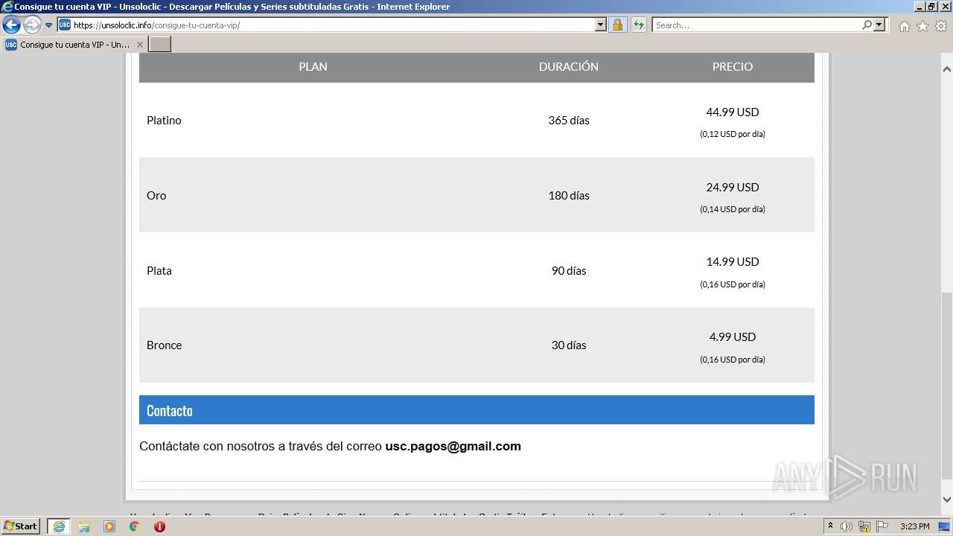Select the Oro plan name

coord(156,195)
